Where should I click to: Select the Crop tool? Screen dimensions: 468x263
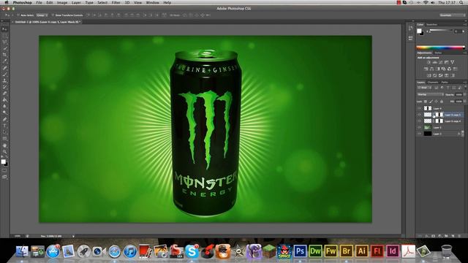pyautogui.click(x=5, y=55)
